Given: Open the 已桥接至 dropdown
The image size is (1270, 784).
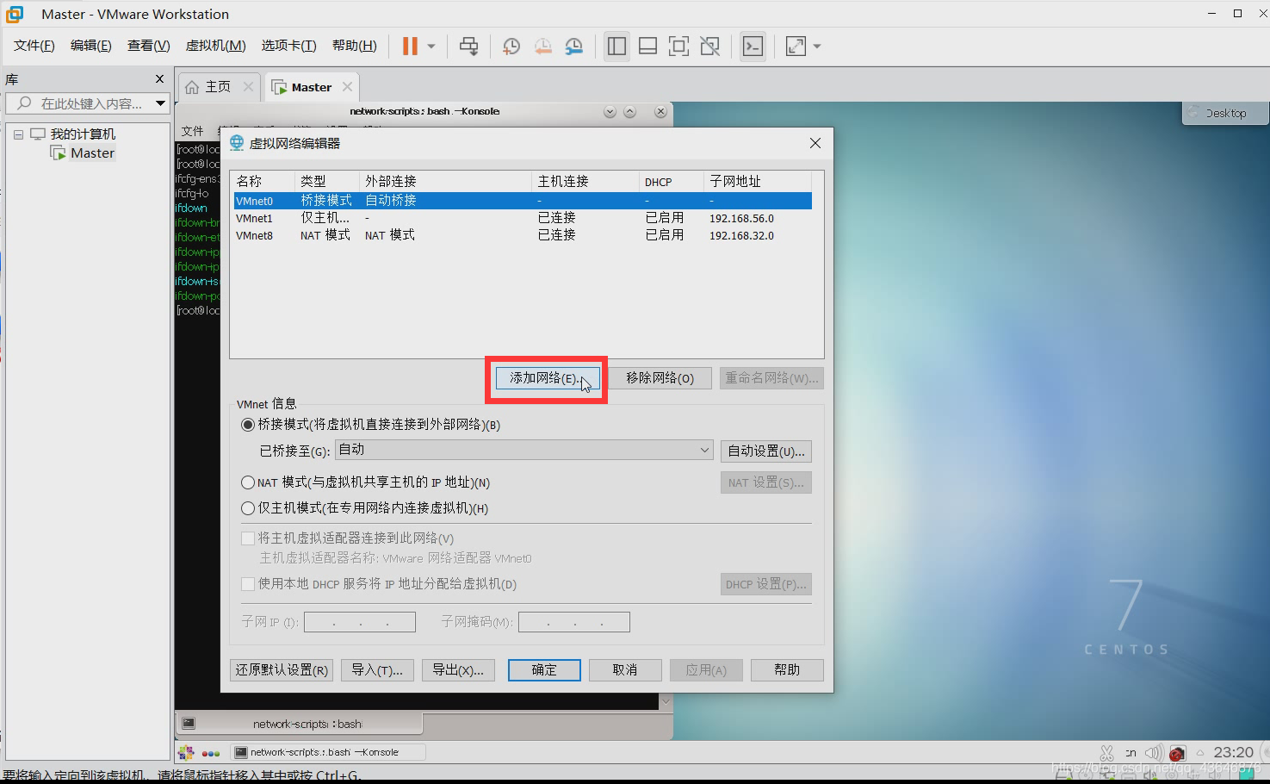Looking at the screenshot, I should tap(524, 450).
